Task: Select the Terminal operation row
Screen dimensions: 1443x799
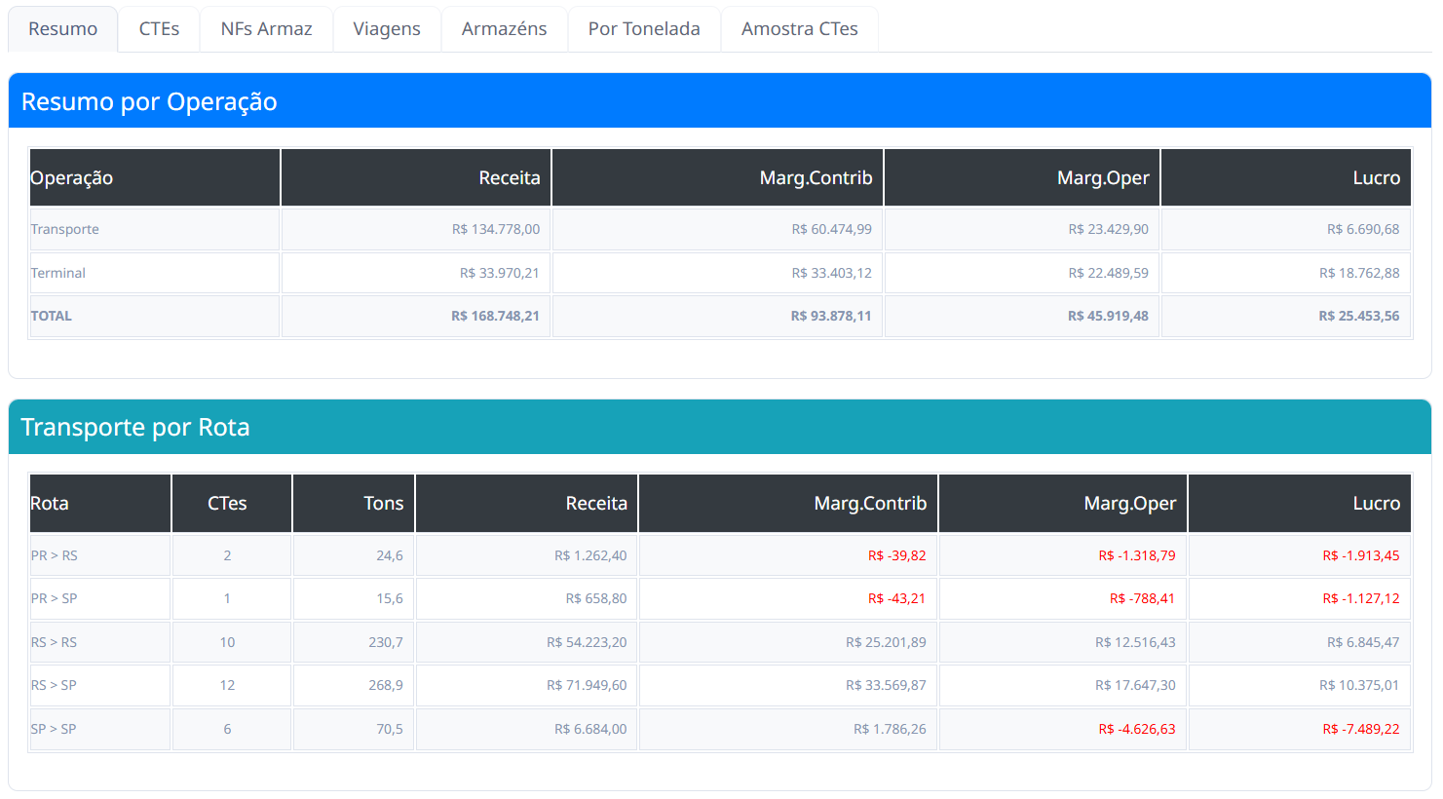Action: [58, 274]
